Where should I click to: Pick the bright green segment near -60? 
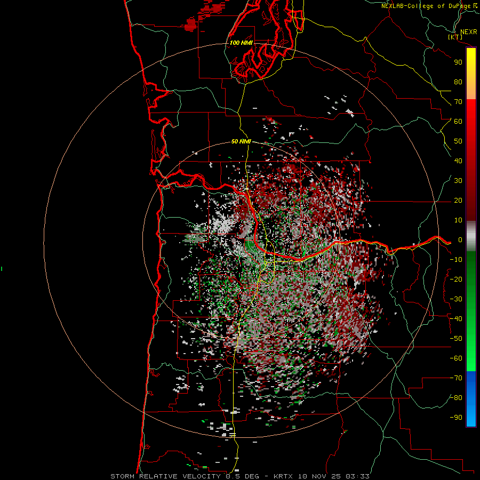click(471, 361)
